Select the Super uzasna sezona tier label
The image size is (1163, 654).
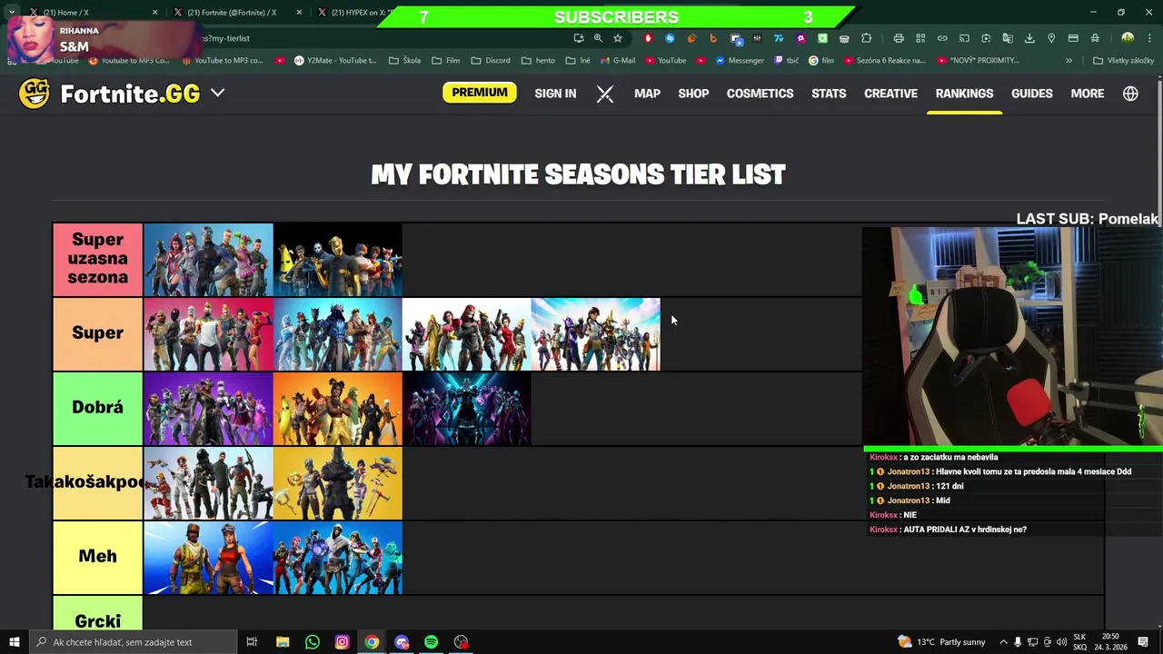tap(97, 259)
